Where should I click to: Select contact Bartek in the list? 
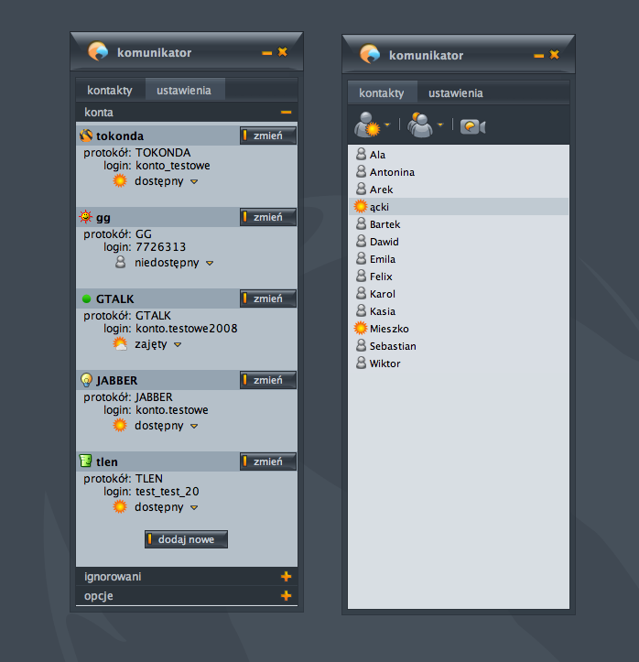tap(459, 223)
